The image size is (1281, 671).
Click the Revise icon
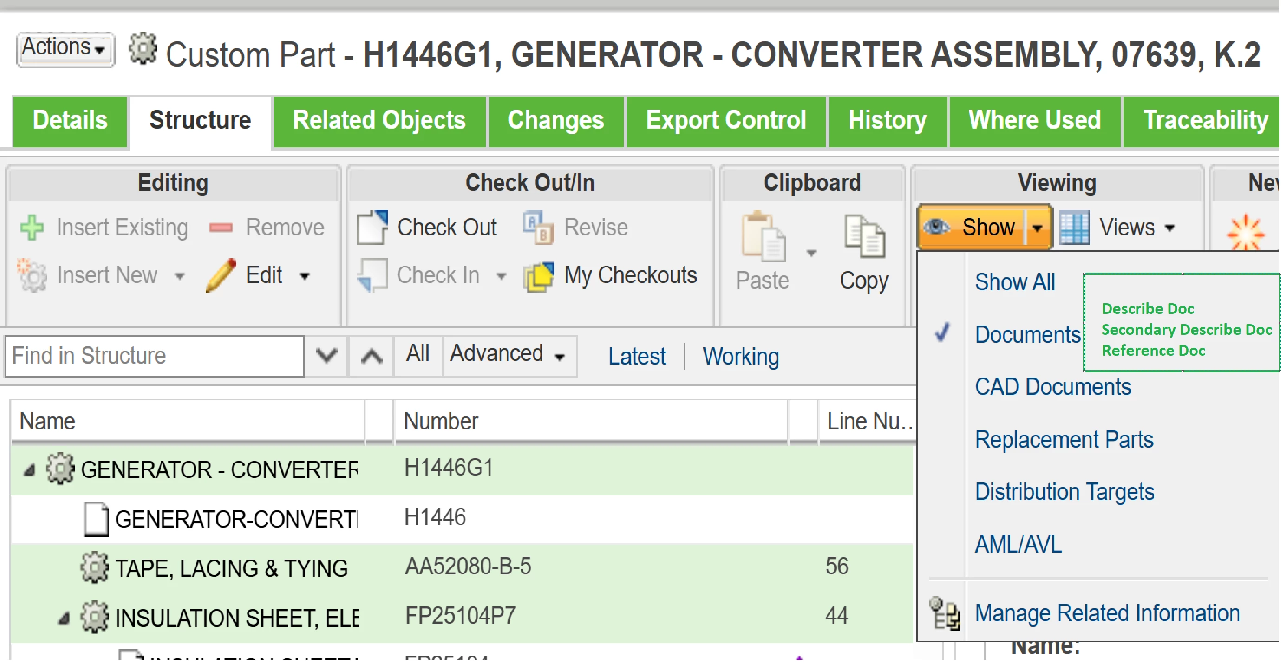(x=539, y=227)
